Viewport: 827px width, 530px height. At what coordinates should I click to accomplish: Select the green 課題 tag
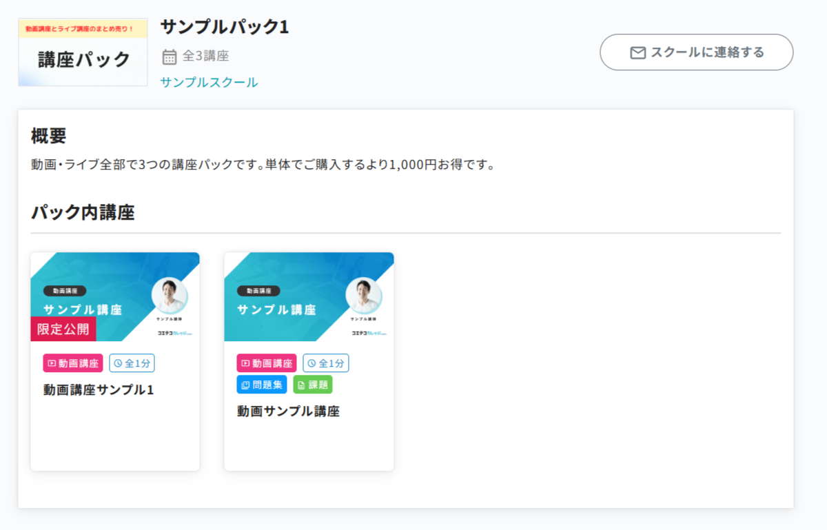pyautogui.click(x=313, y=385)
